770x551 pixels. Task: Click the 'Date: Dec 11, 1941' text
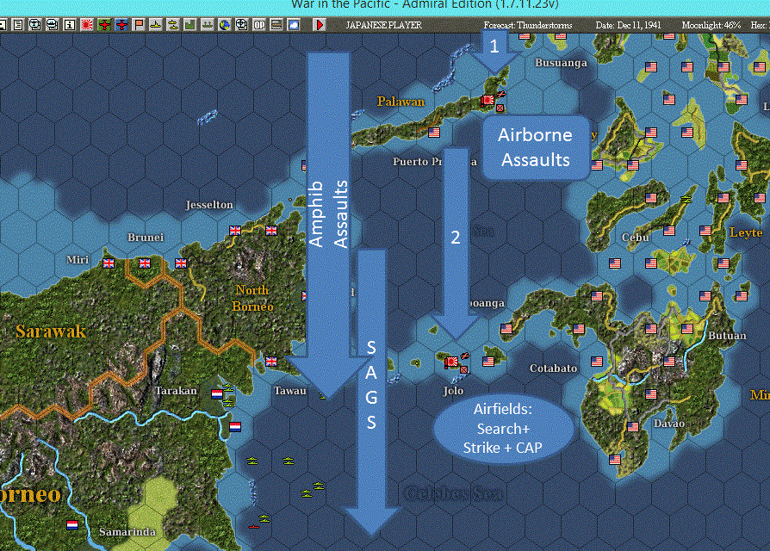[x=628, y=25]
